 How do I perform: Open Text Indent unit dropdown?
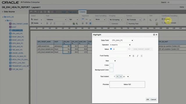click(126, 77)
